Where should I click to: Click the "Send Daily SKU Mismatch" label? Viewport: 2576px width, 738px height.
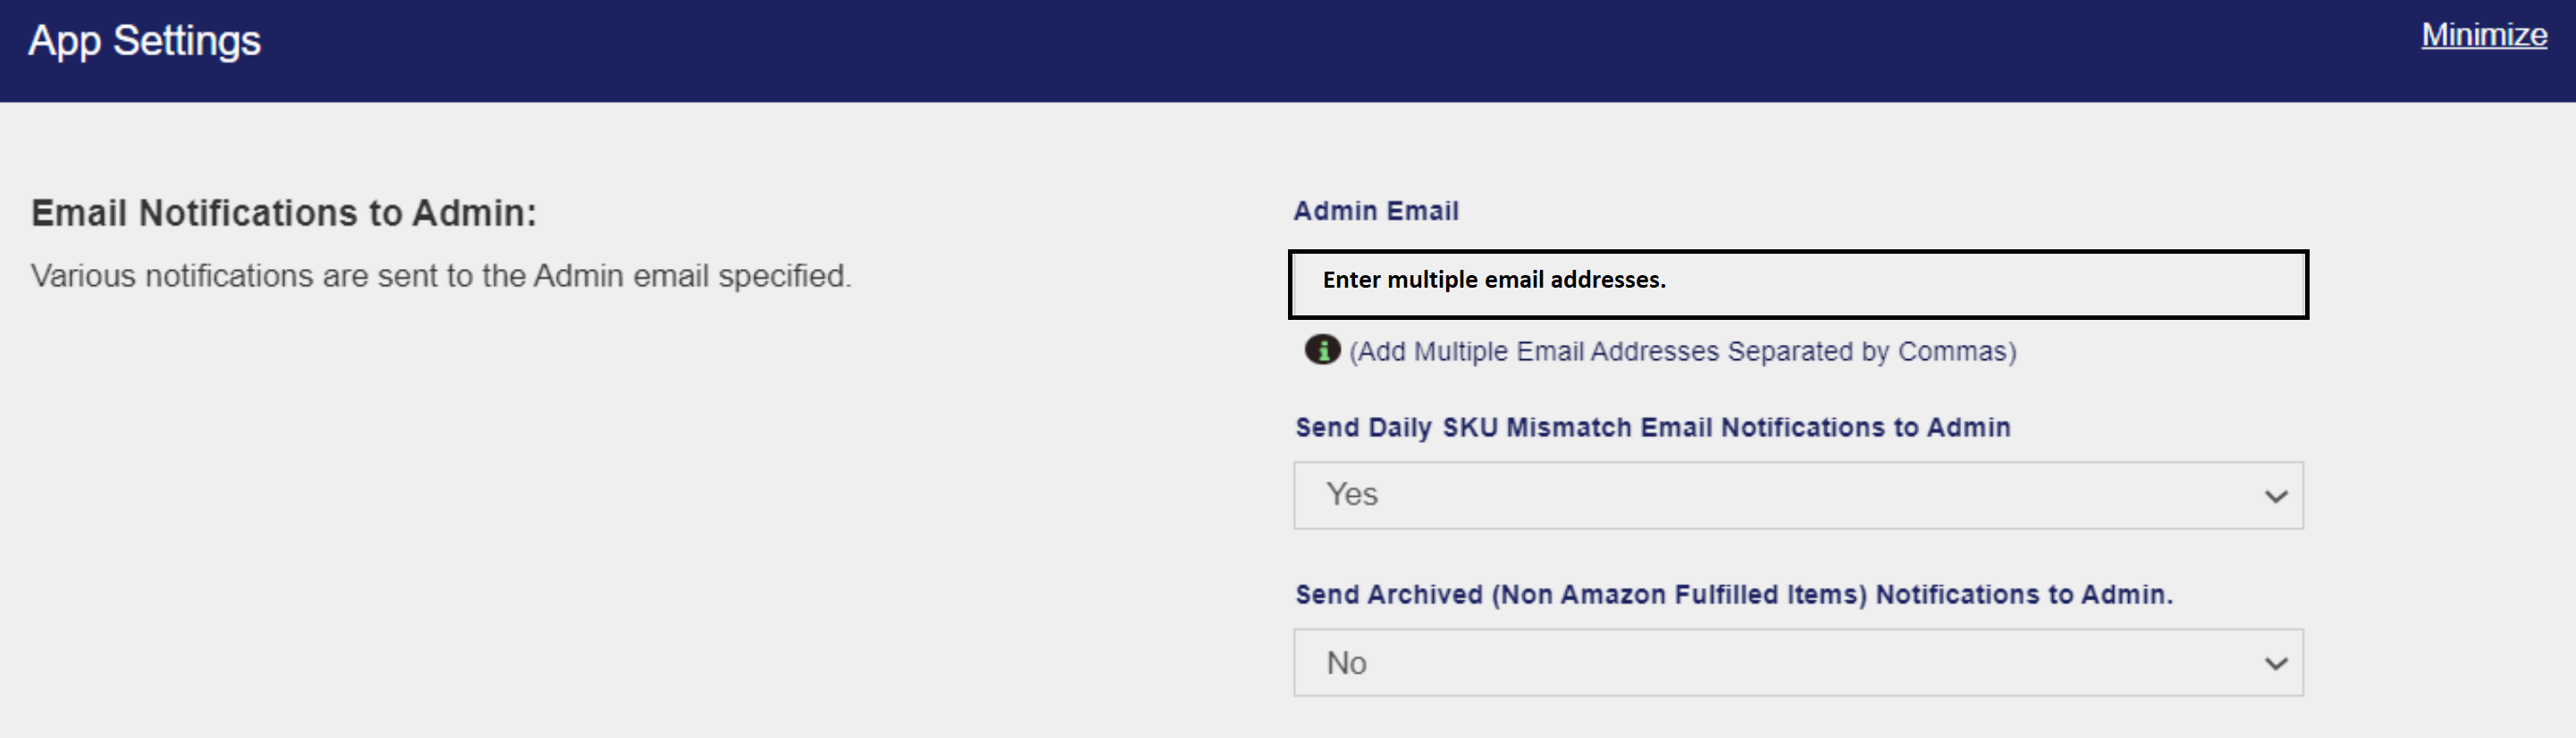pyautogui.click(x=1652, y=428)
